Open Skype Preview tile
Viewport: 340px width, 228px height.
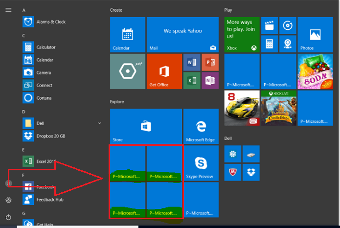click(x=201, y=163)
